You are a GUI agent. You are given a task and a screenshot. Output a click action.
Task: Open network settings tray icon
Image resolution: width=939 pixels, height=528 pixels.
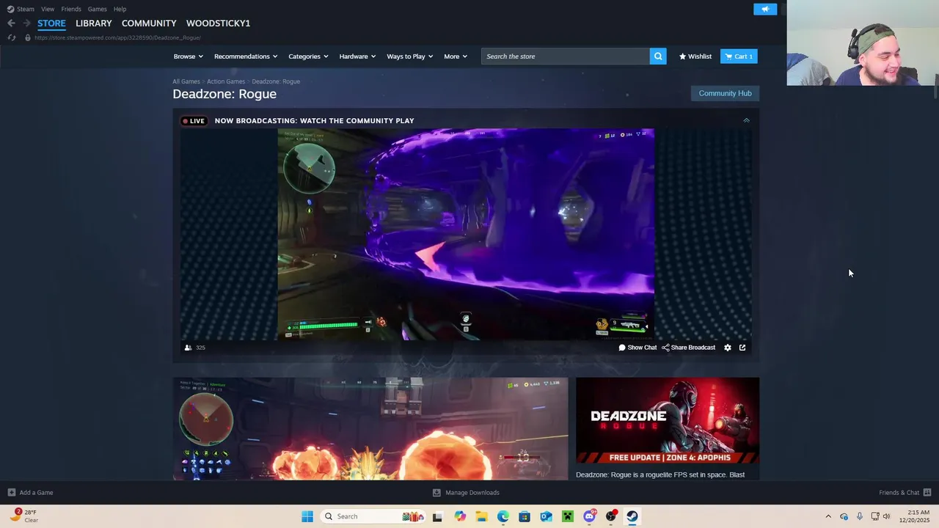tap(875, 516)
